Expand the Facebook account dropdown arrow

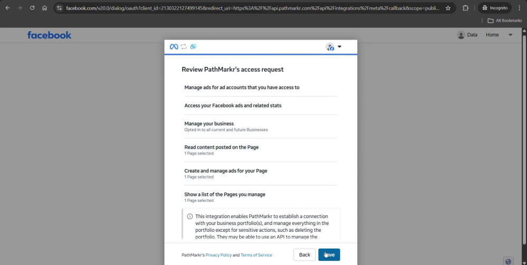pyautogui.click(x=510, y=35)
